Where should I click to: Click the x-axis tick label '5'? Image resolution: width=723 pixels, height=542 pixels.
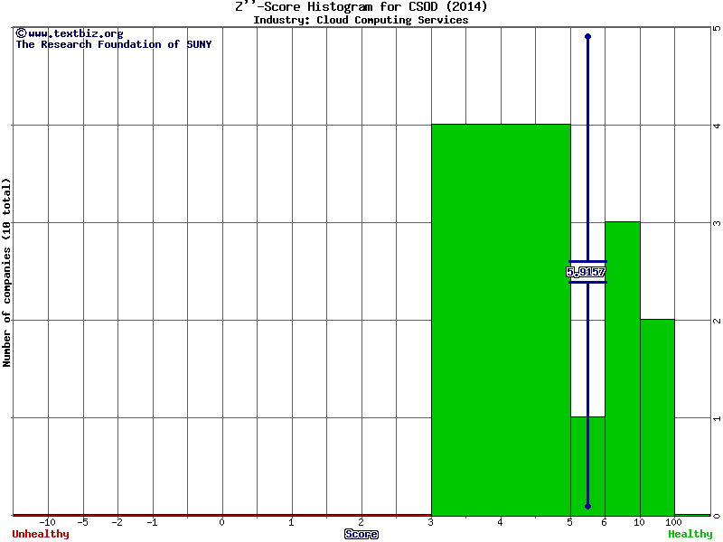click(x=570, y=522)
